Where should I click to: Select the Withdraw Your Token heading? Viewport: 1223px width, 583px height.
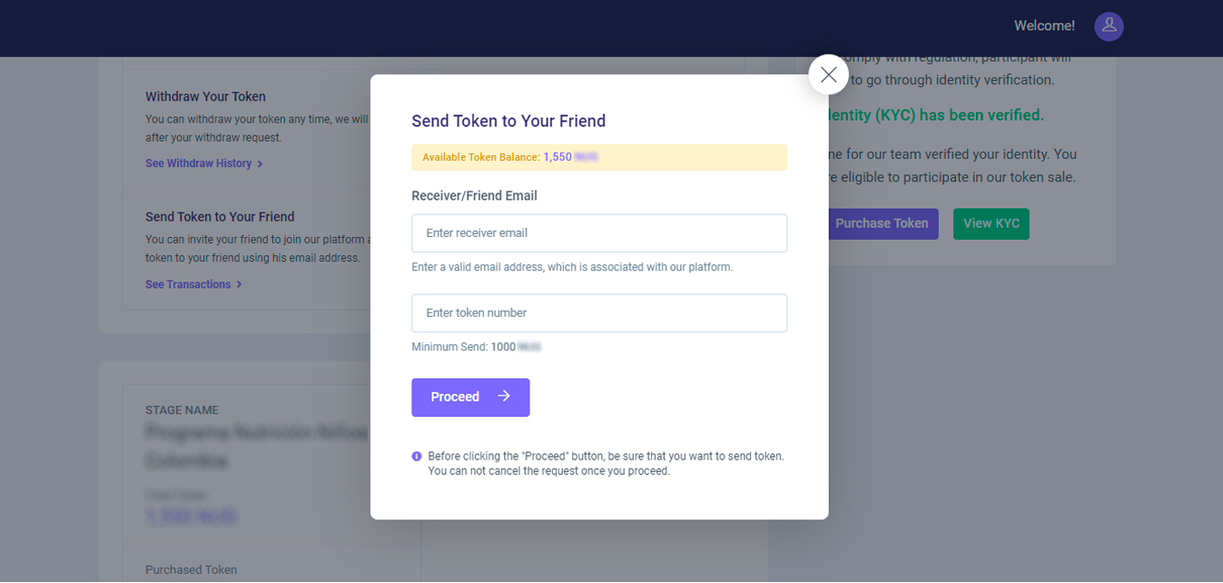205,96
